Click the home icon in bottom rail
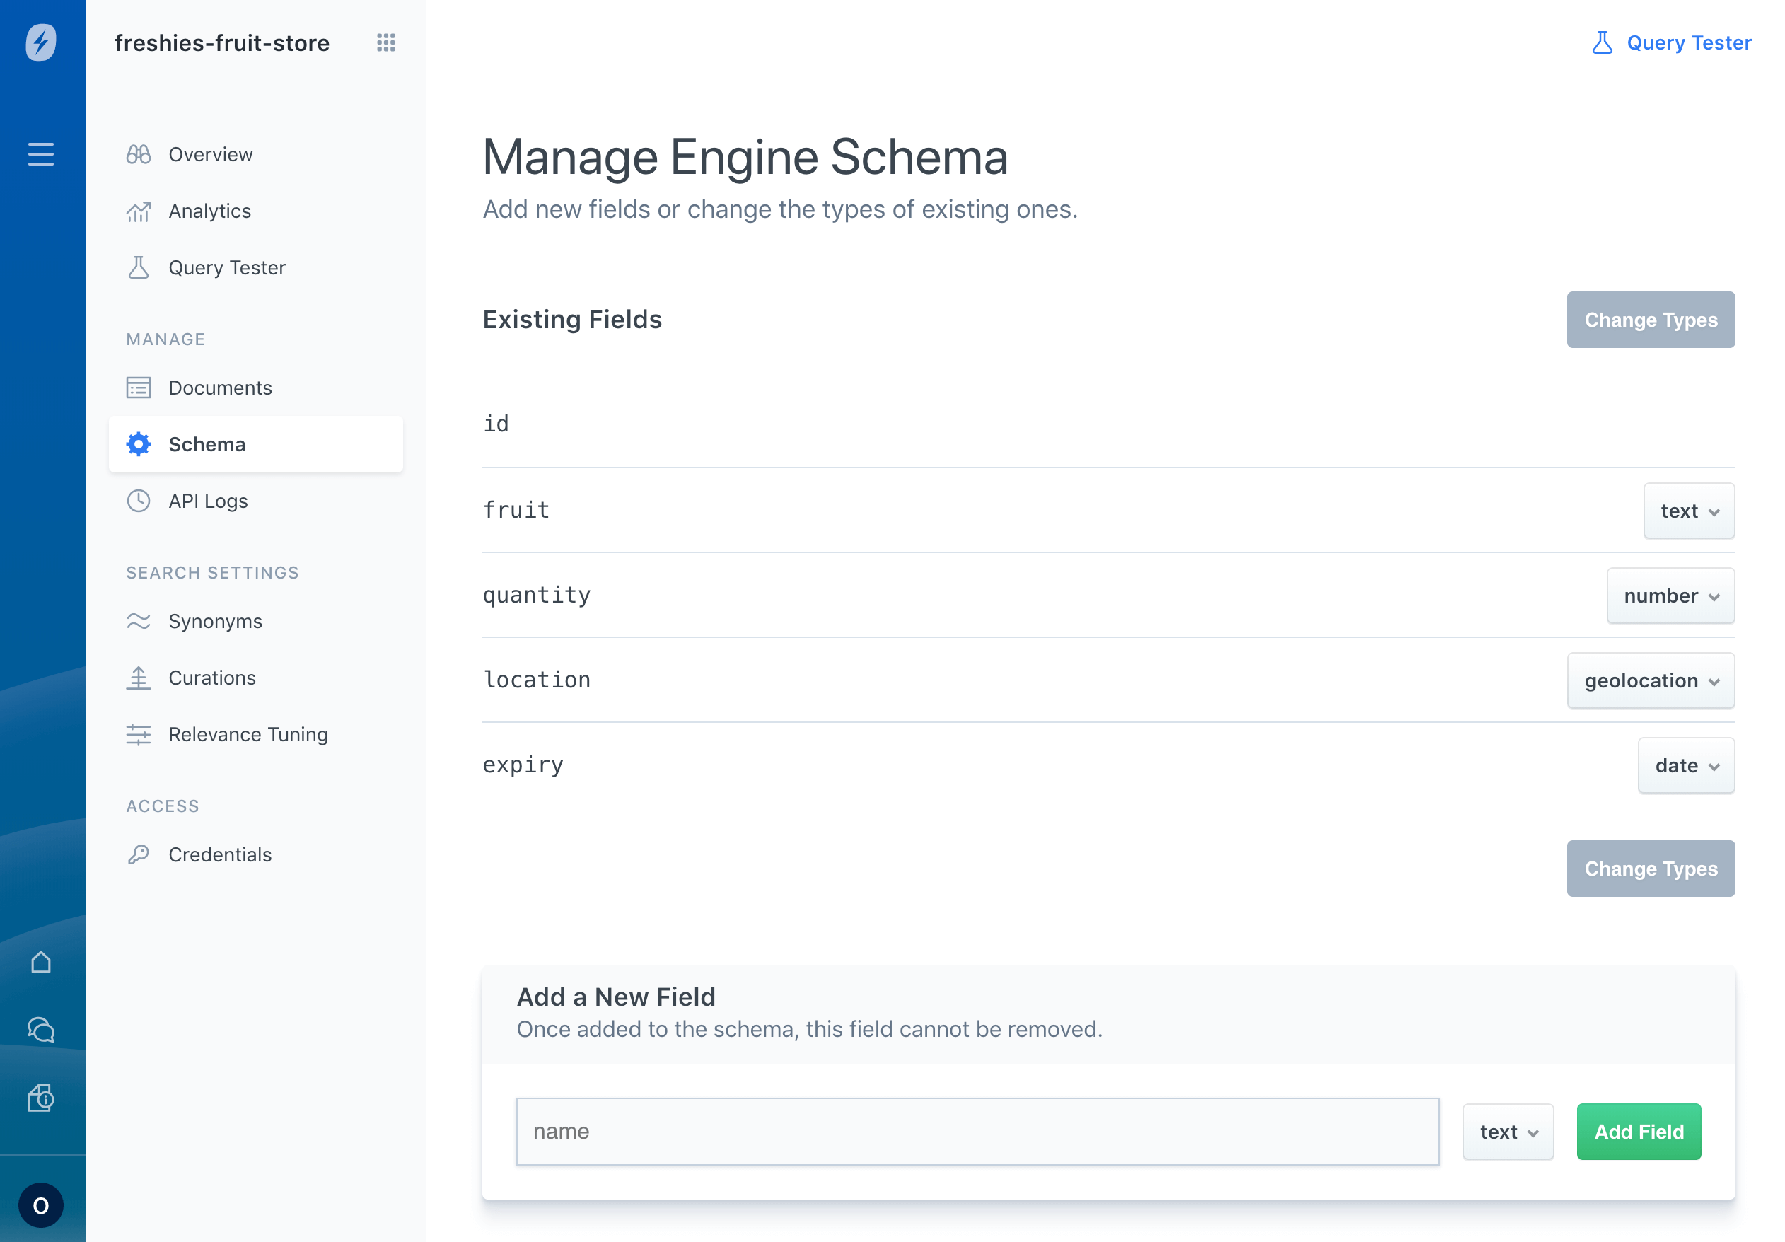The height and width of the screenshot is (1242, 1785). (x=40, y=962)
